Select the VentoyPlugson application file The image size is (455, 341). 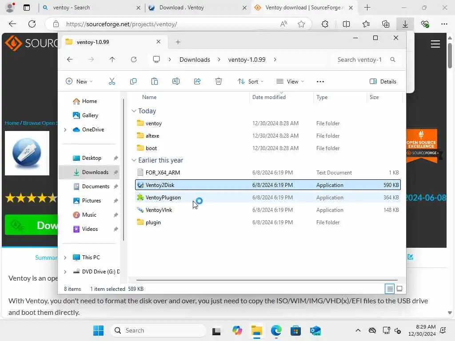pos(267,198)
